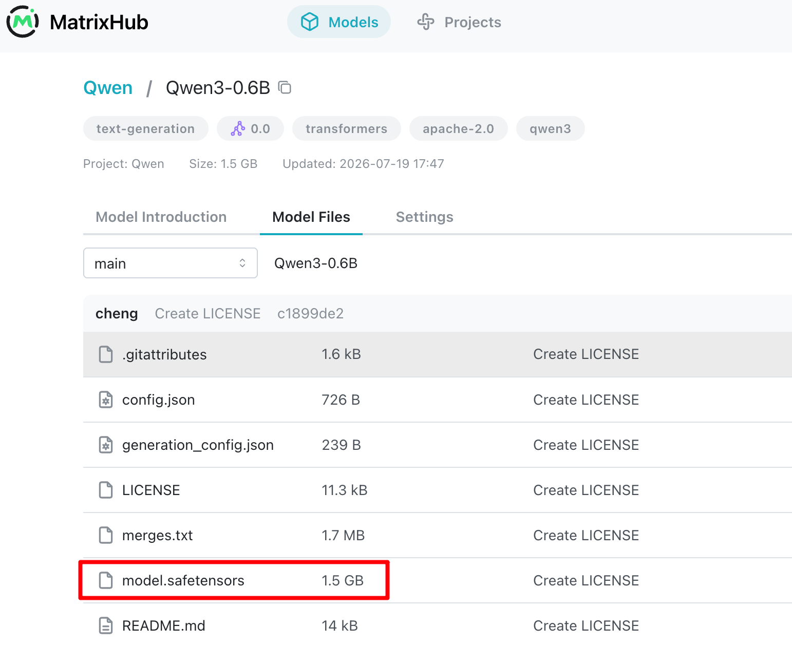Open the LICENSE file
The image size is (792, 645).
pos(151,490)
